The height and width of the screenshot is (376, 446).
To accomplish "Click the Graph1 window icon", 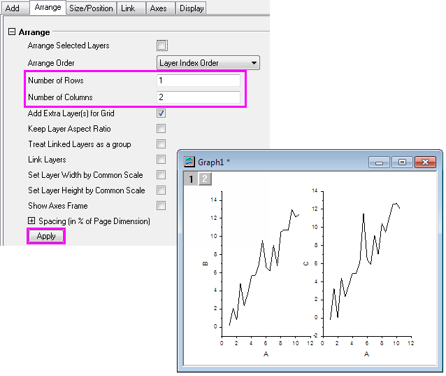I will 189,162.
